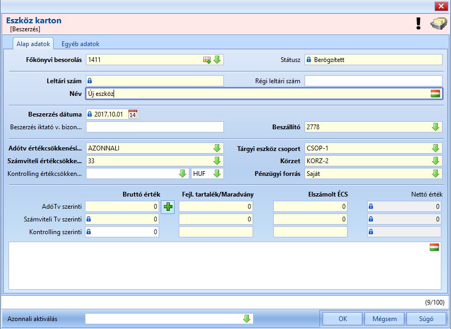This screenshot has width=451, height=329.
Task: Confirm with the OK button
Action: pyautogui.click(x=343, y=318)
